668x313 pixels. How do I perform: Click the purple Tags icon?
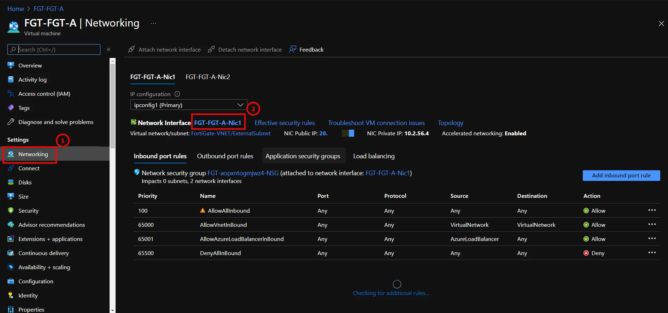coord(11,108)
